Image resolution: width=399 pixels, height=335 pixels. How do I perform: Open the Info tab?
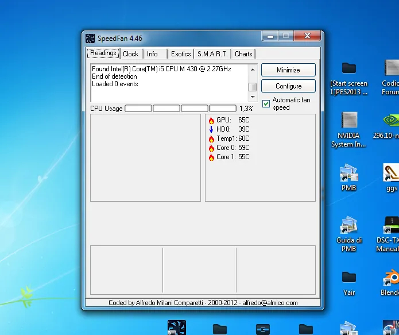152,54
